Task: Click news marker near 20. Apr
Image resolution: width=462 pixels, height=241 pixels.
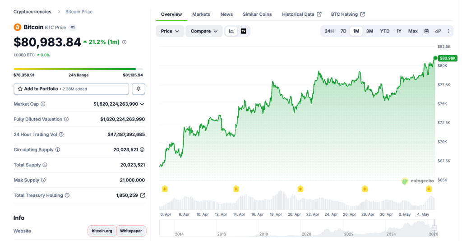Action: [300, 189]
